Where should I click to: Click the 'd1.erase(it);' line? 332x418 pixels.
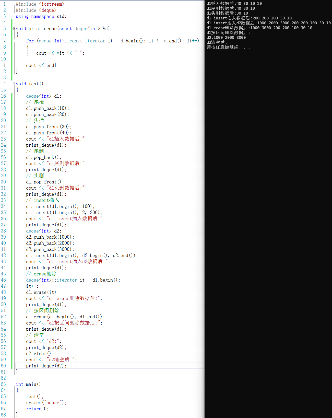tap(42, 292)
